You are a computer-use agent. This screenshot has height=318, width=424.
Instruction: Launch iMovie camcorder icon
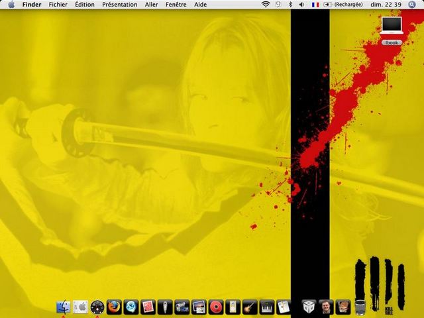point(182,307)
